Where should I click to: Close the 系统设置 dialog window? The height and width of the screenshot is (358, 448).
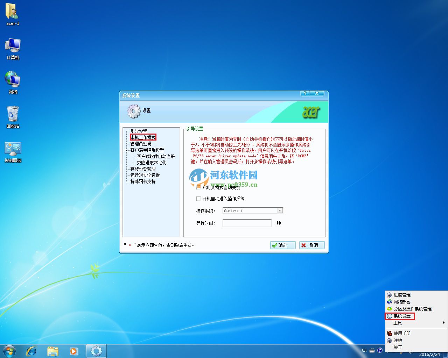tap(317, 93)
